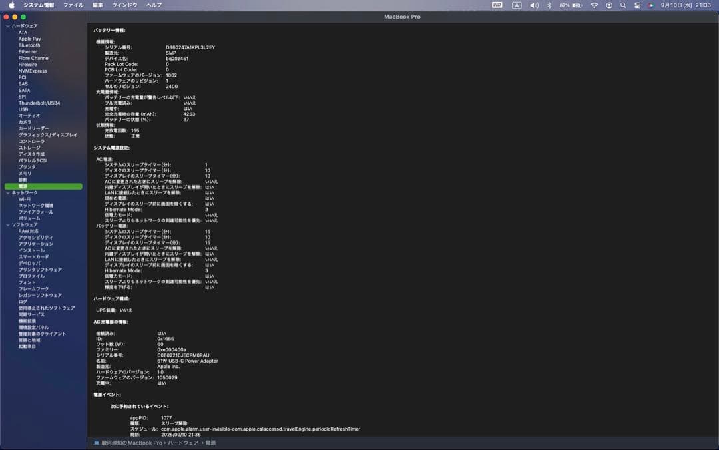Click the battery 87% status indicator
719x450 pixels.
pyautogui.click(x=571, y=5)
